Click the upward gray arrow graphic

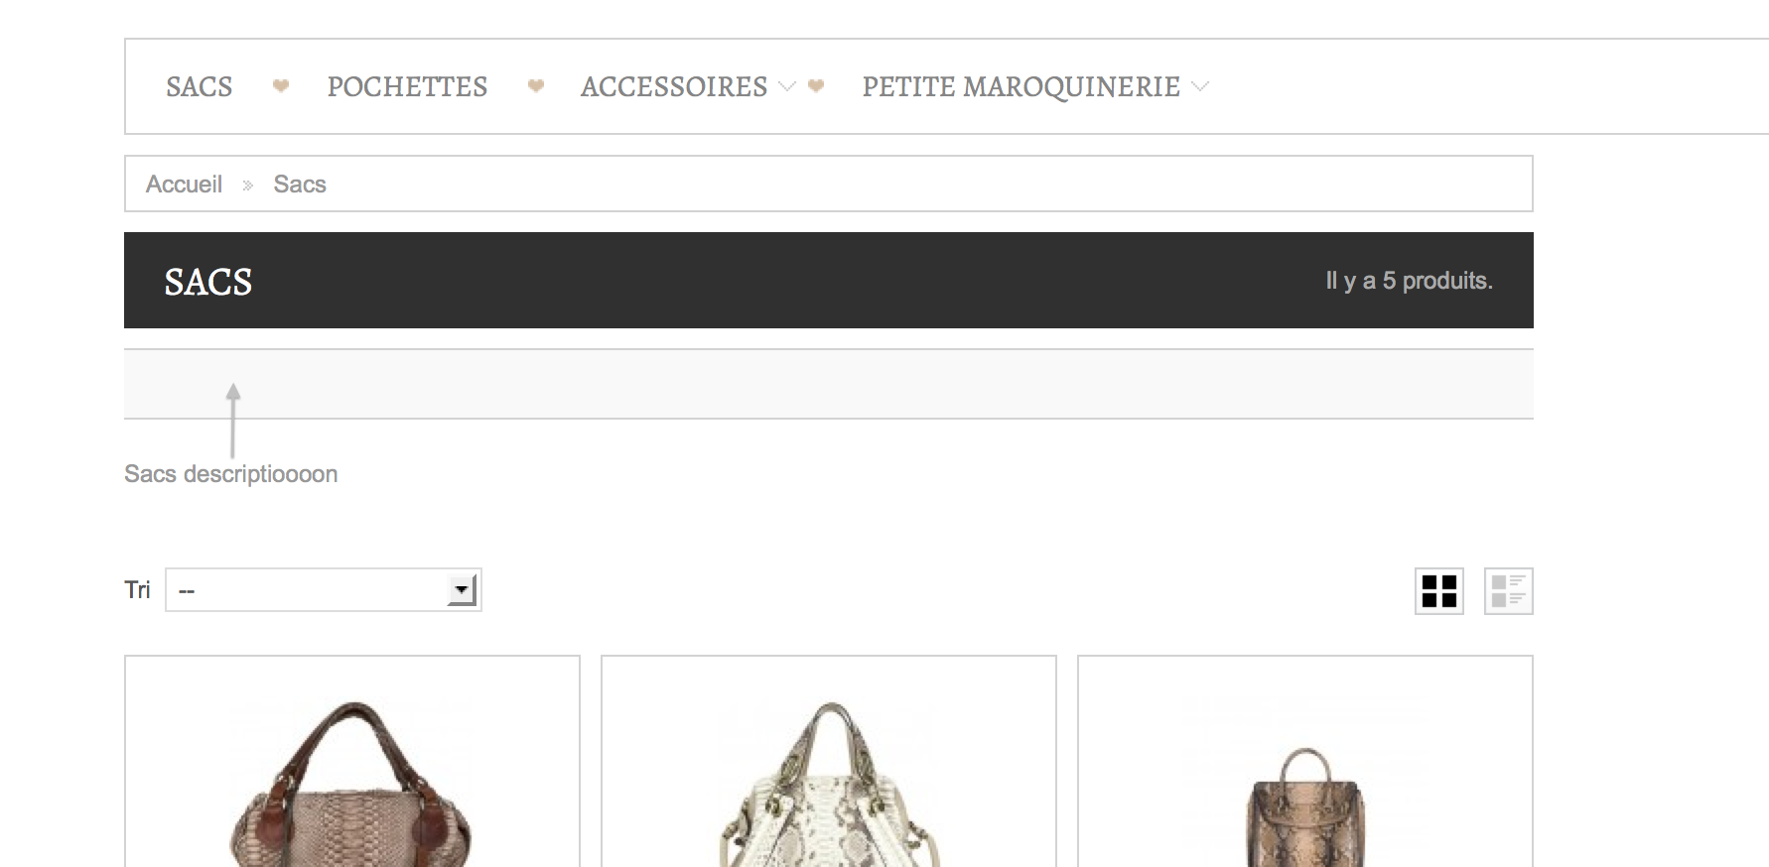pos(233,421)
